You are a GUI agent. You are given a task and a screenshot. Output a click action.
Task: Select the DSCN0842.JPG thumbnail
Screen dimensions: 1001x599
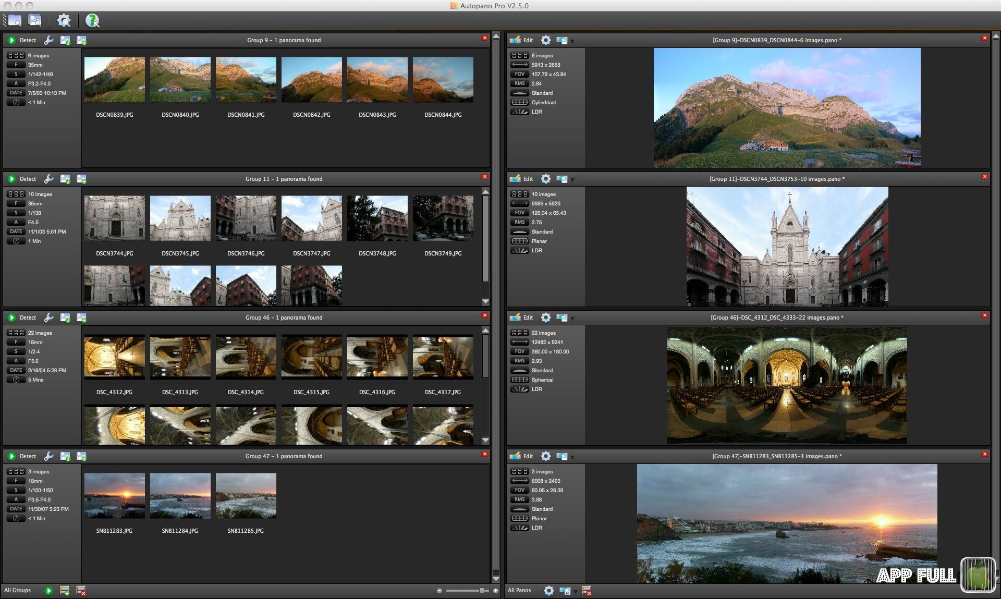click(312, 79)
